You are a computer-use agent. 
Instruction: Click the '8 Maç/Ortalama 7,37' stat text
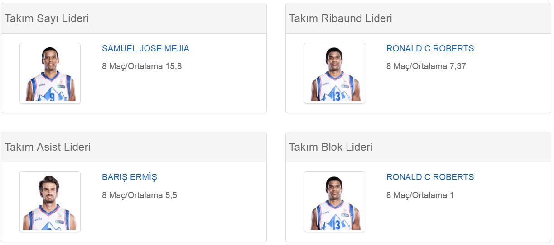tap(426, 66)
